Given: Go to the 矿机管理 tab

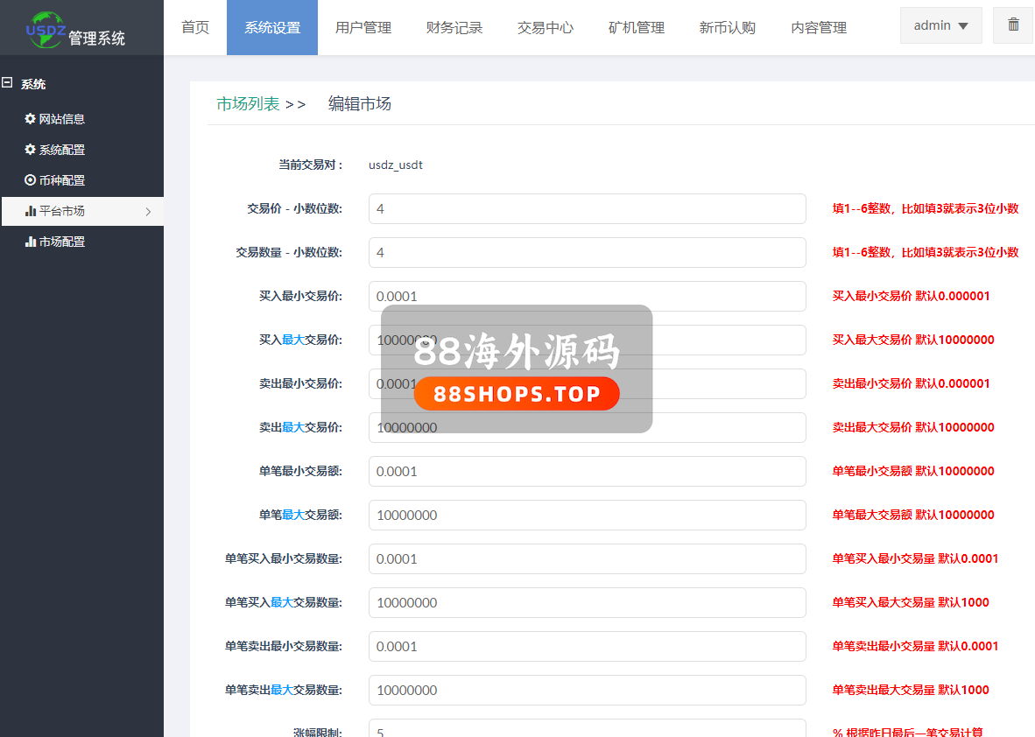Looking at the screenshot, I should click(x=636, y=28).
